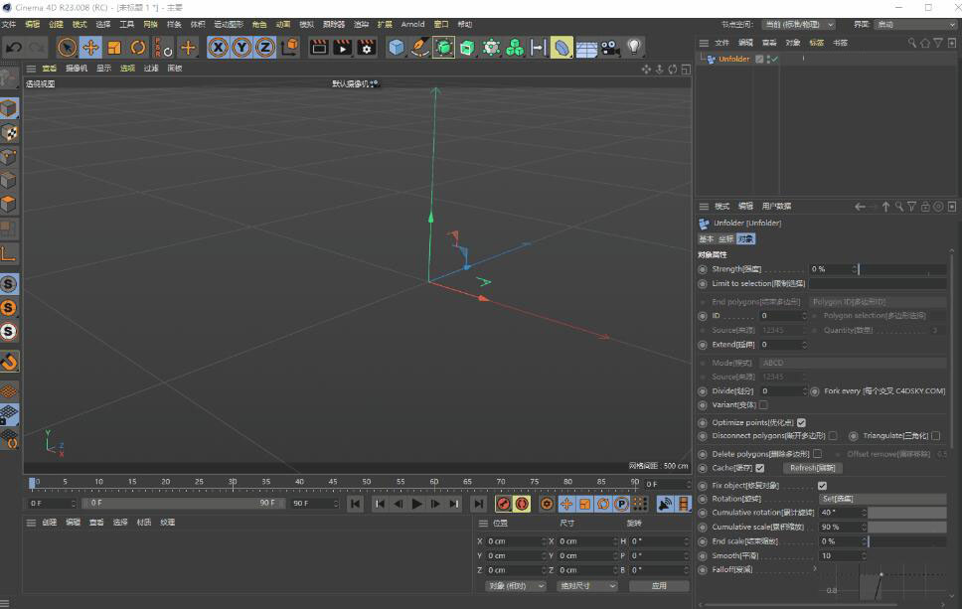962x609 pixels.
Task: Click the Limit to selection input field
Action: pyautogui.click(x=878, y=283)
